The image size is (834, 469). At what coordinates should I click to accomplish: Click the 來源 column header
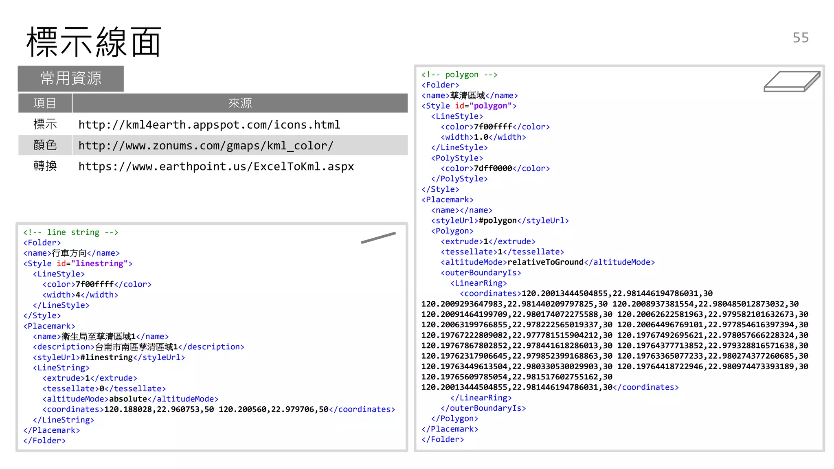click(240, 103)
